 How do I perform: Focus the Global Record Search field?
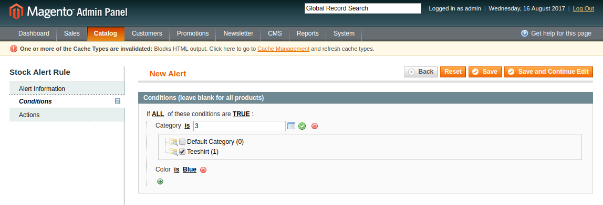point(363,8)
